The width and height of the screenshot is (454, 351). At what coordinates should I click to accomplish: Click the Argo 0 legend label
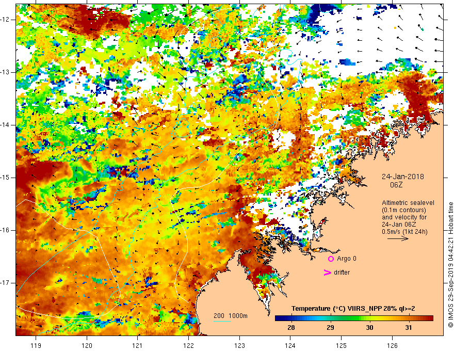coord(347,258)
